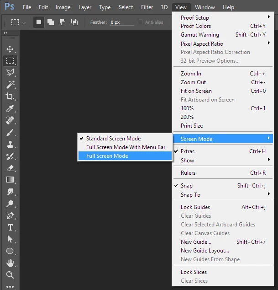Open the Layer menu
The height and width of the screenshot is (290, 278).
point(85,7)
